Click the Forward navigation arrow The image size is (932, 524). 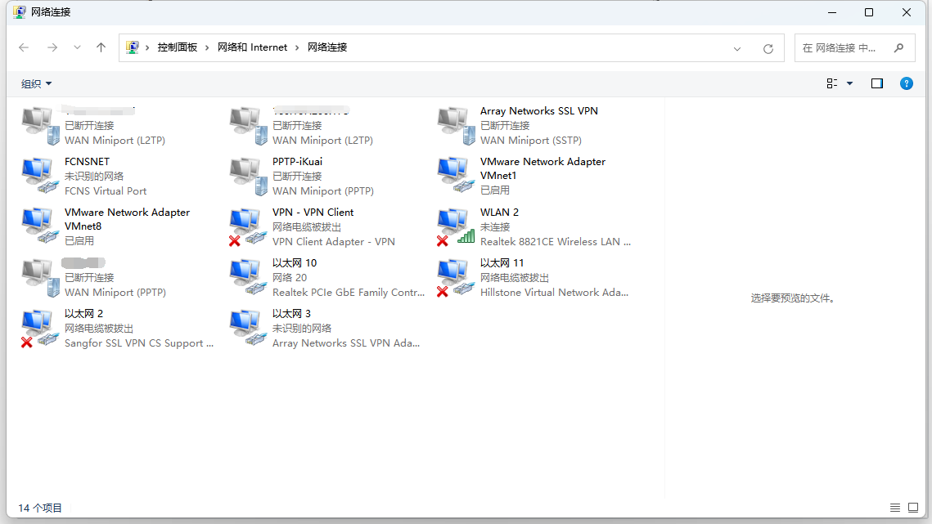52,47
